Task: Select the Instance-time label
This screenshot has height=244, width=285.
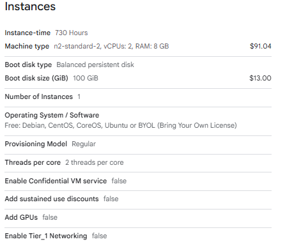Action: click(27, 33)
